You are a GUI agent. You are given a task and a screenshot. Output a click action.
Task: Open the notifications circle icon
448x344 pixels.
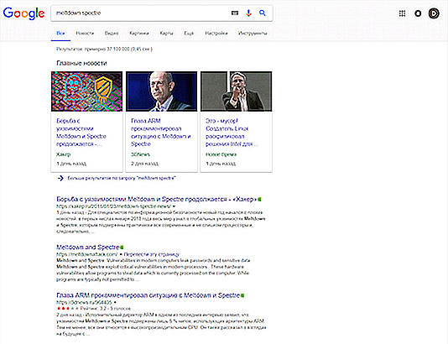[418, 13]
